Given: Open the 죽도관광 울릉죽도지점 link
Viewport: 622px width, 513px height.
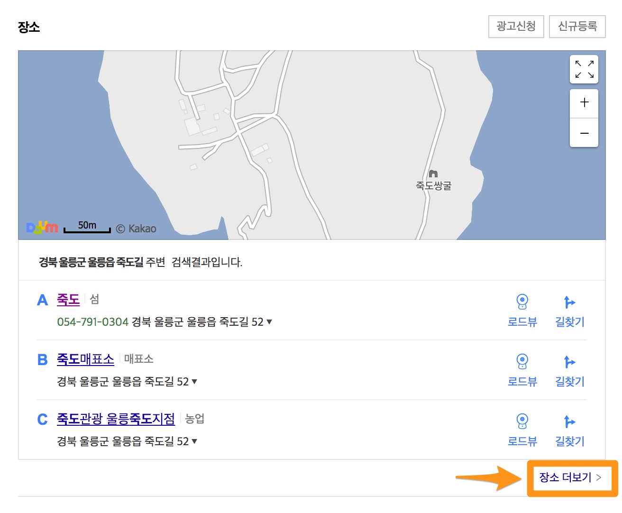Looking at the screenshot, I should click(x=116, y=419).
